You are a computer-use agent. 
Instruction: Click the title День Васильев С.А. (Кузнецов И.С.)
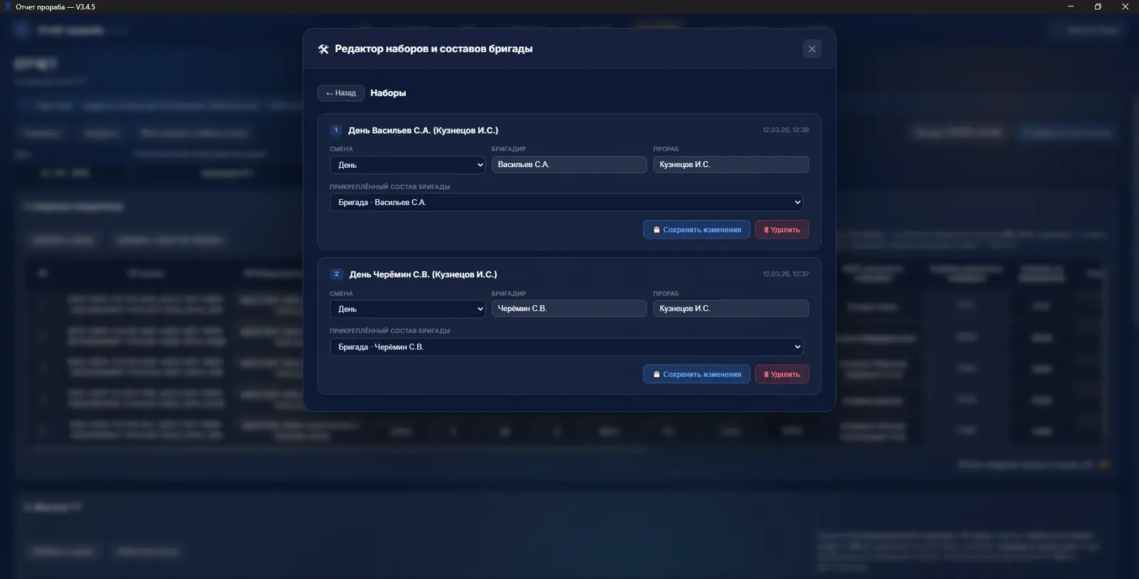pos(423,131)
